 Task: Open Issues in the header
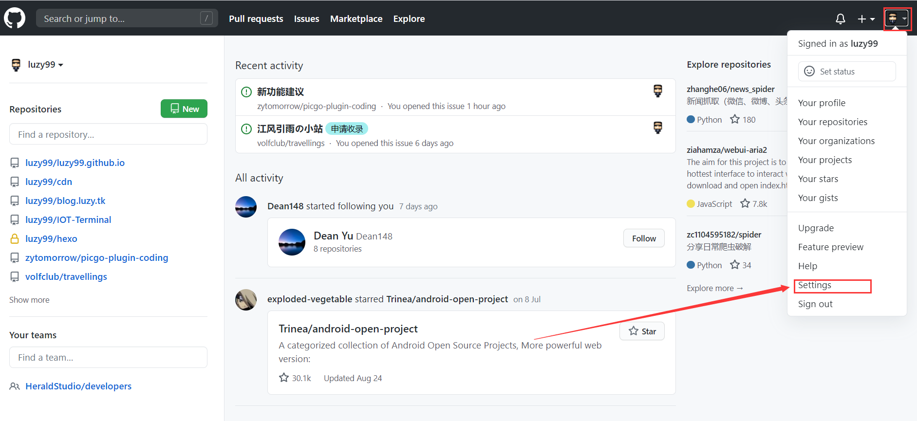point(307,18)
